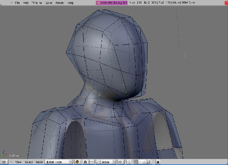Open the viewport View menu

(18, 162)
